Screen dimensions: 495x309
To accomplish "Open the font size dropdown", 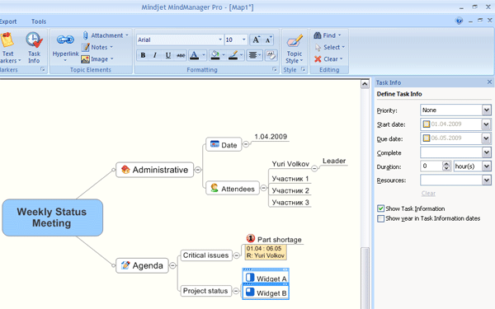I will (243, 40).
